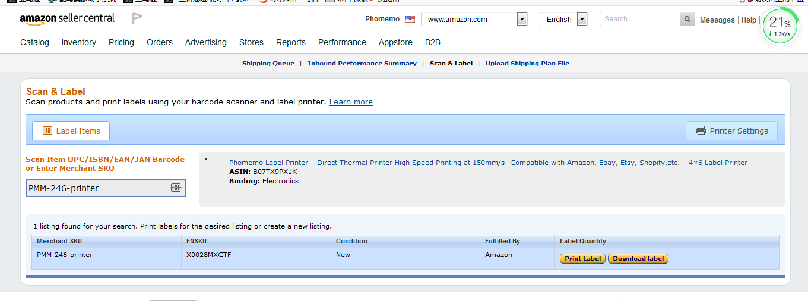The height and width of the screenshot is (301, 808).
Task: Open the Advertising menu
Action: 206,42
